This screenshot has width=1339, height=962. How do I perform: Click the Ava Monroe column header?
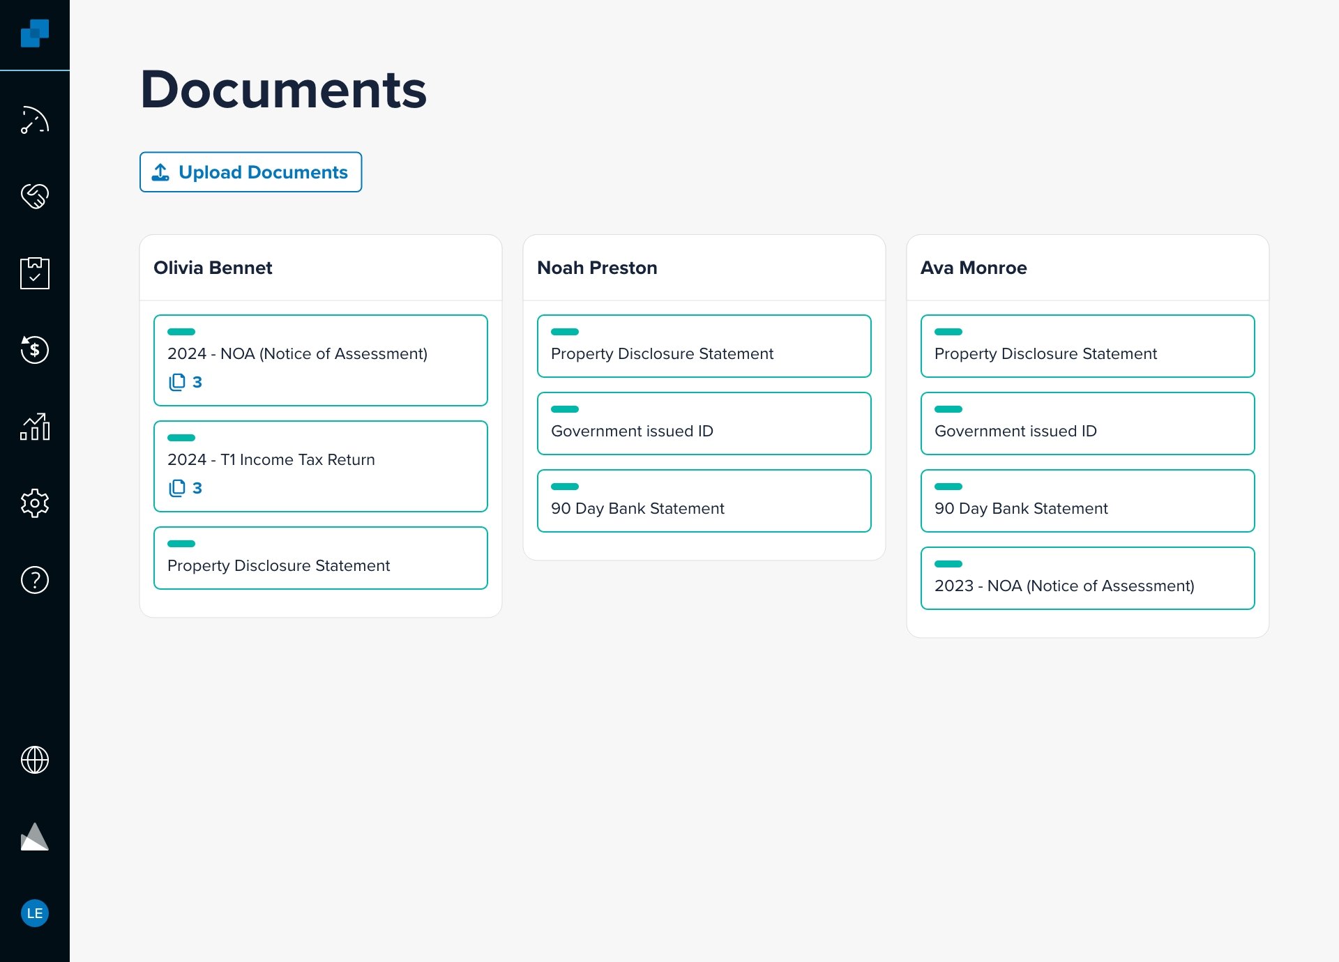974,268
